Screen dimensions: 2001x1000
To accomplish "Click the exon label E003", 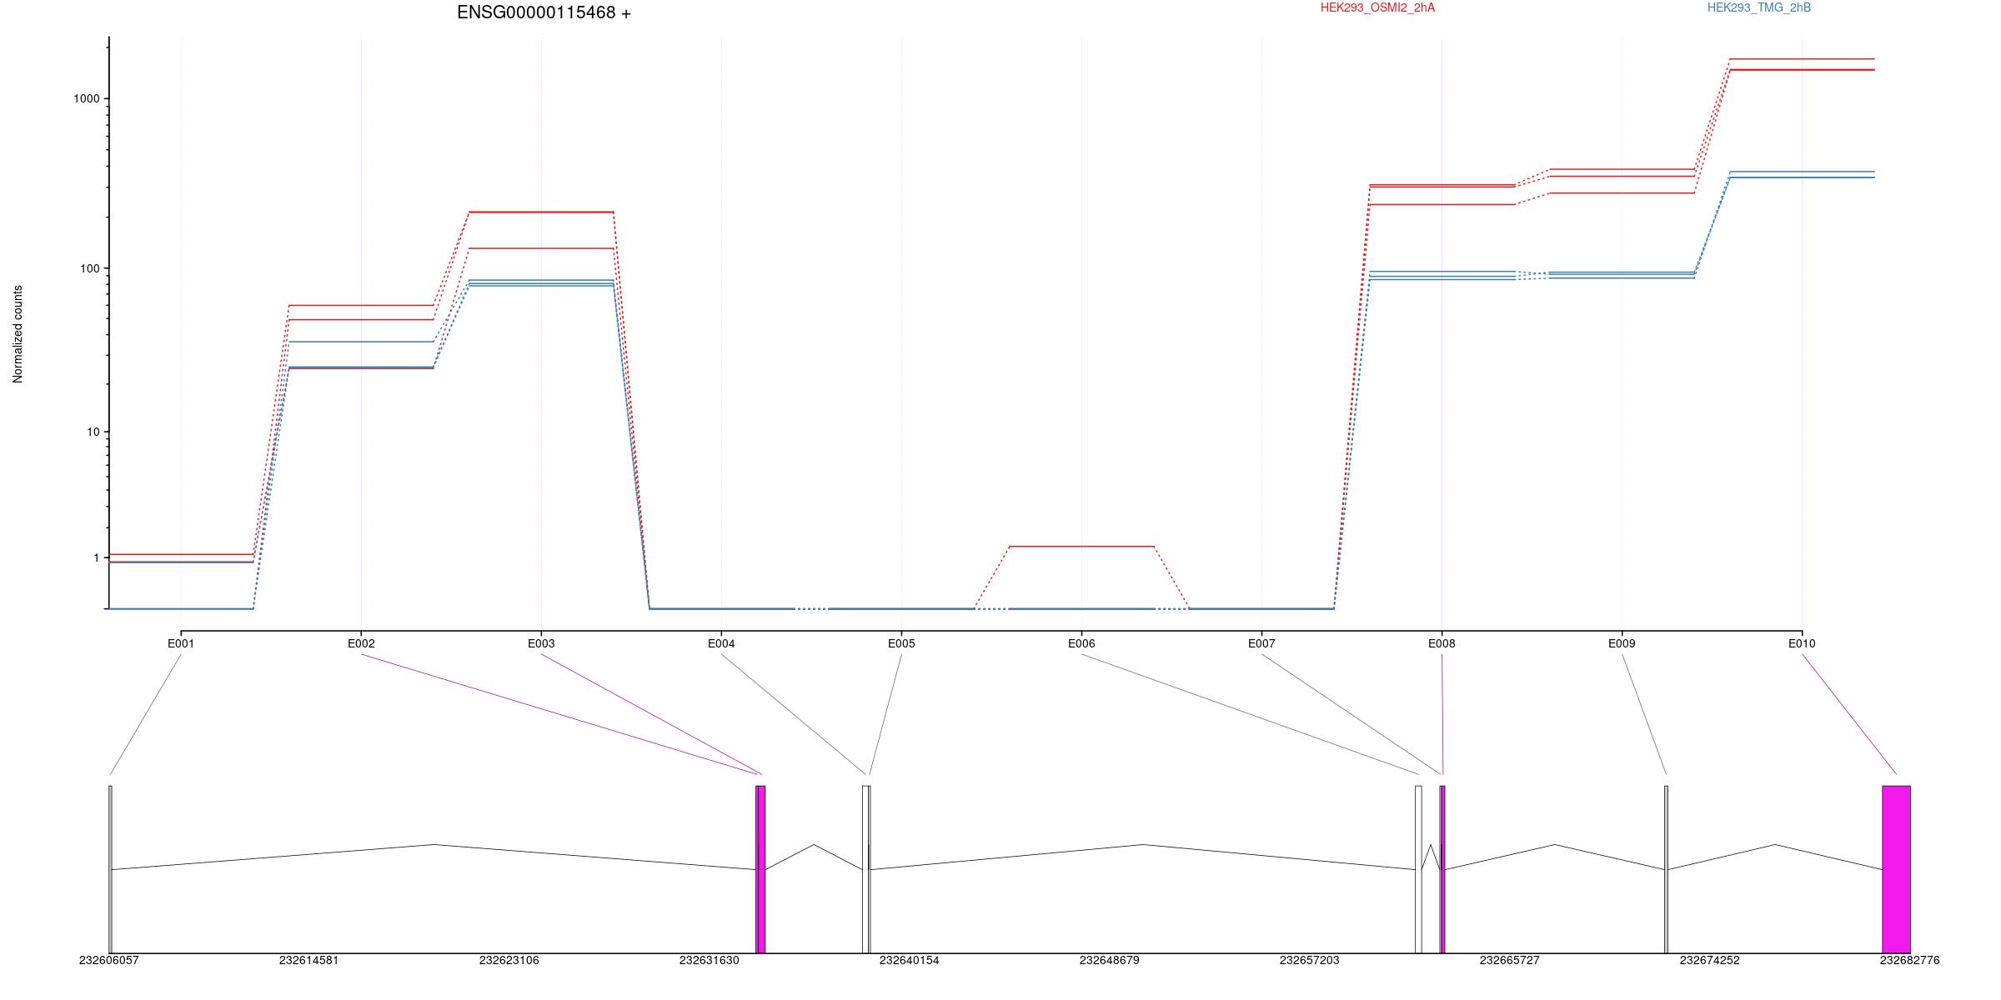I will point(541,643).
